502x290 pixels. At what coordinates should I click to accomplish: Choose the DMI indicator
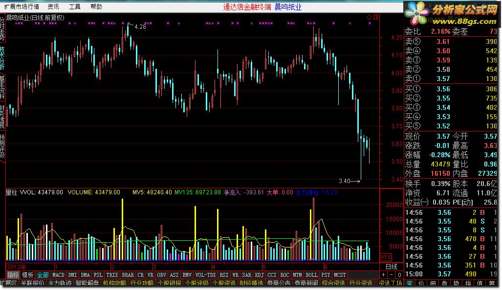(73, 275)
